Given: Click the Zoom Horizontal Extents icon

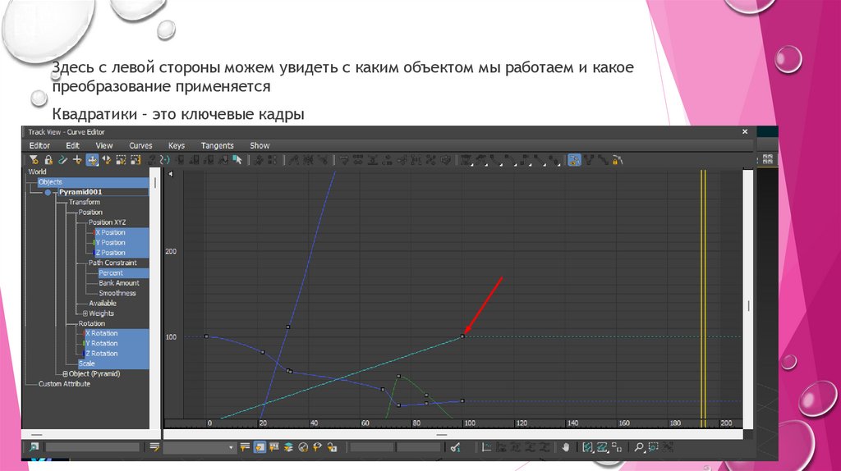Looking at the screenshot, I should pyautogui.click(x=588, y=447).
